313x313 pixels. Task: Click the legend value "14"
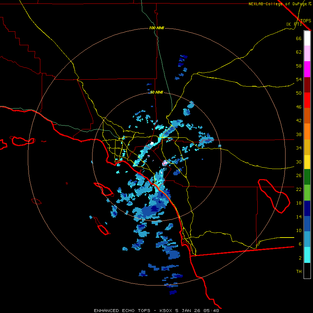pos(299,217)
